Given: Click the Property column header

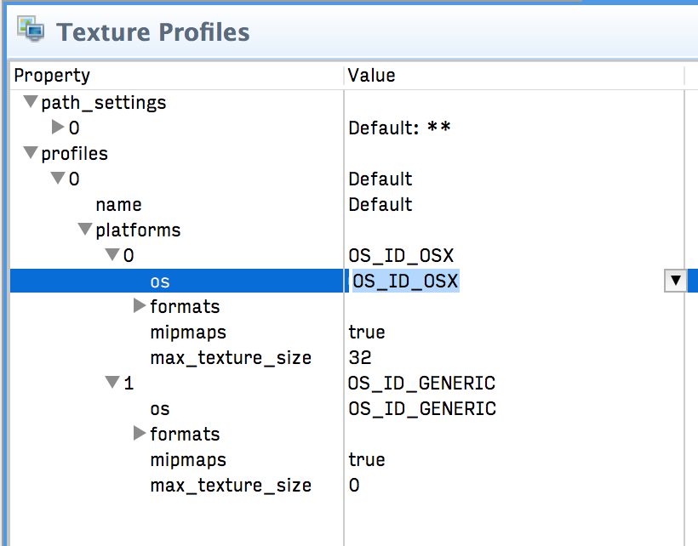Looking at the screenshot, I should [52, 75].
